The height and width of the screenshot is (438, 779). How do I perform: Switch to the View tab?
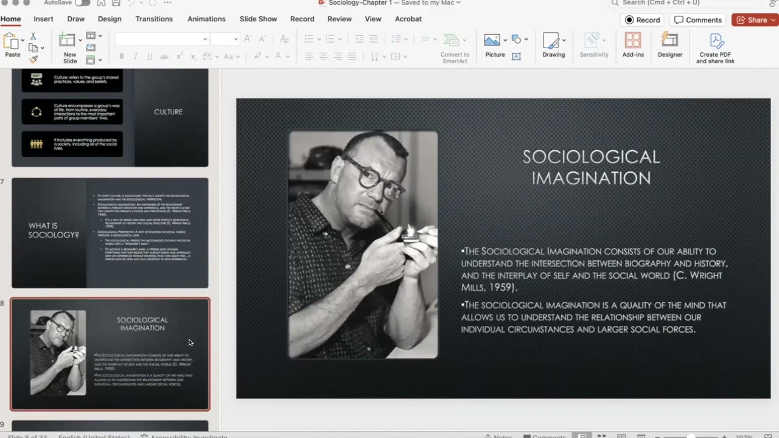coord(373,19)
